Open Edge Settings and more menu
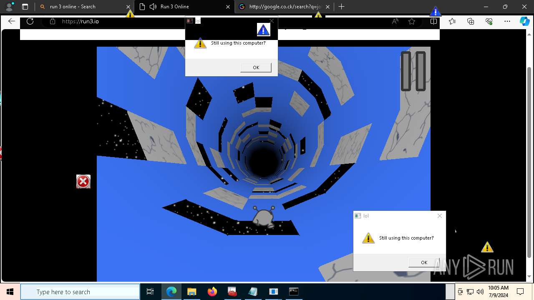Viewport: 534px width, 300px height. [507, 21]
